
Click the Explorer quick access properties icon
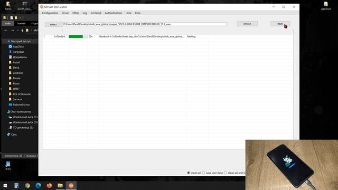pyautogui.click(x=12, y=17)
